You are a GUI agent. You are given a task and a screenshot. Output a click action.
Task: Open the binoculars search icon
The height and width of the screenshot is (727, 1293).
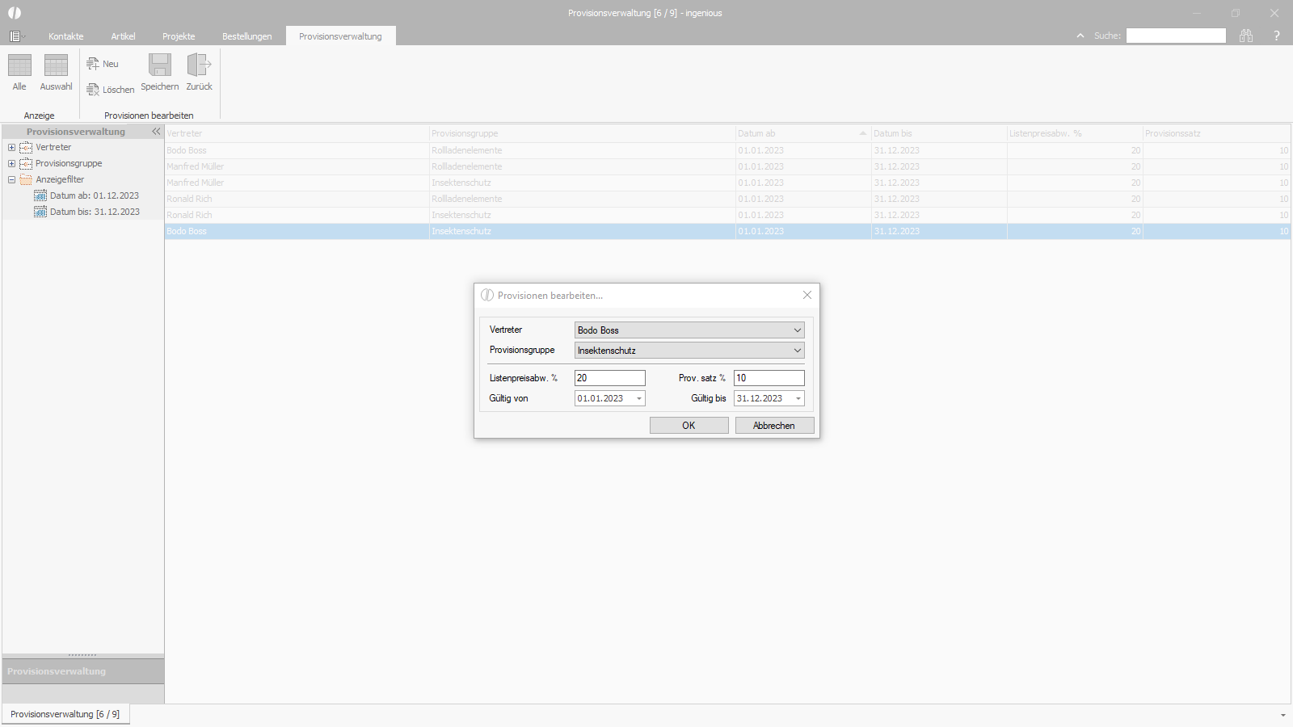click(x=1246, y=36)
